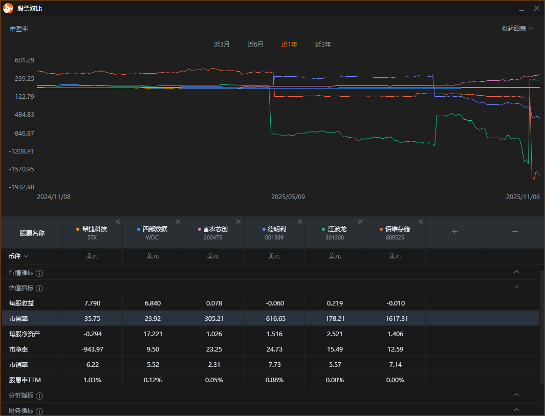
Task: Collapse the 估值指标 section
Action: coord(516,287)
